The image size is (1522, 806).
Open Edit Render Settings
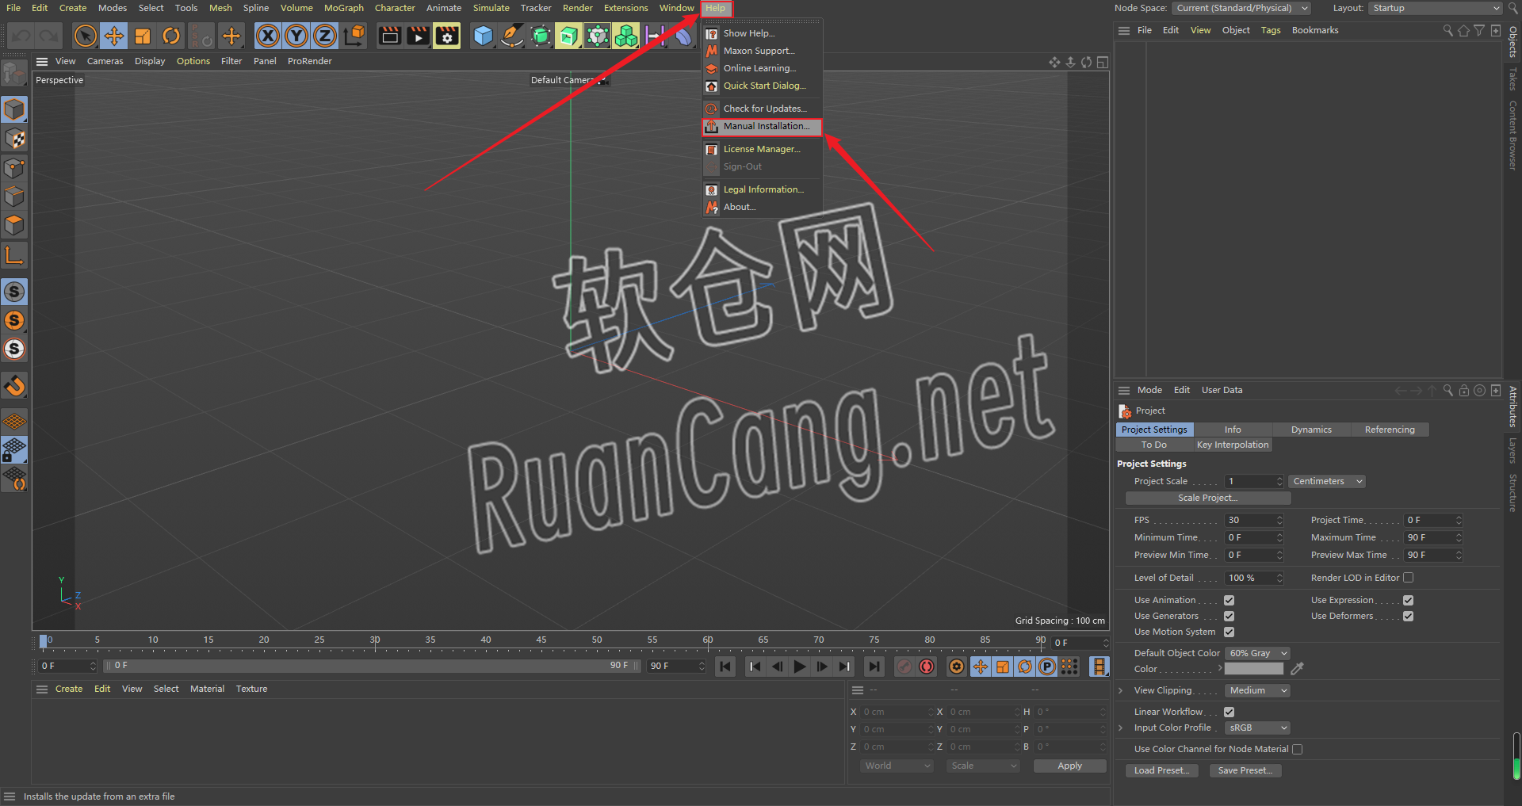click(446, 36)
